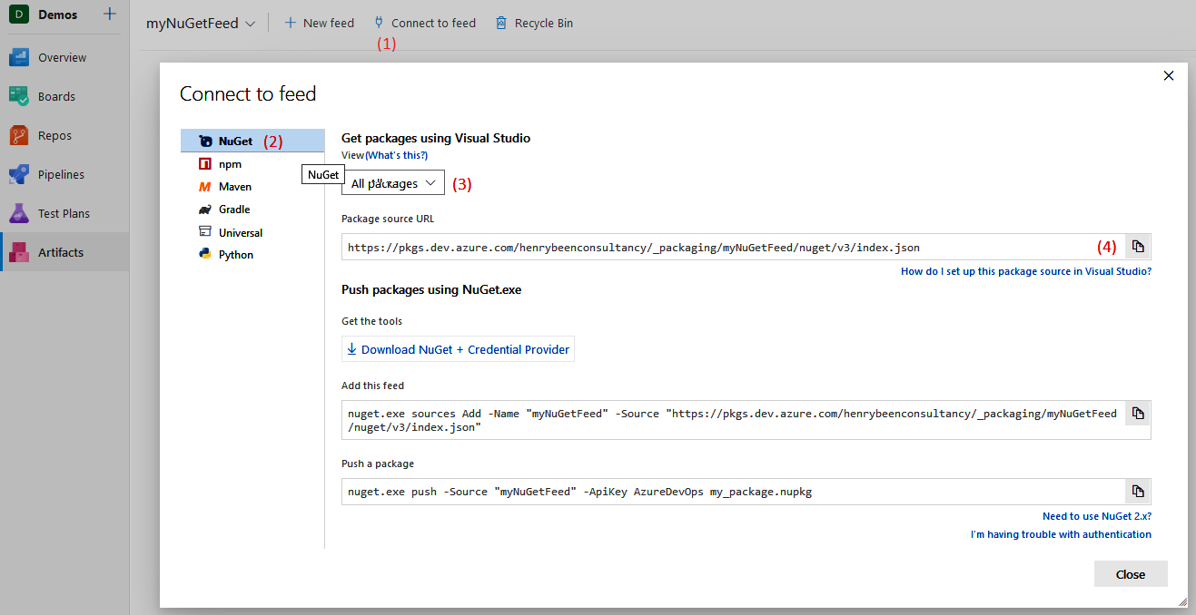Open the Test Plans flask icon
This screenshot has width=1196, height=615.
pos(19,213)
